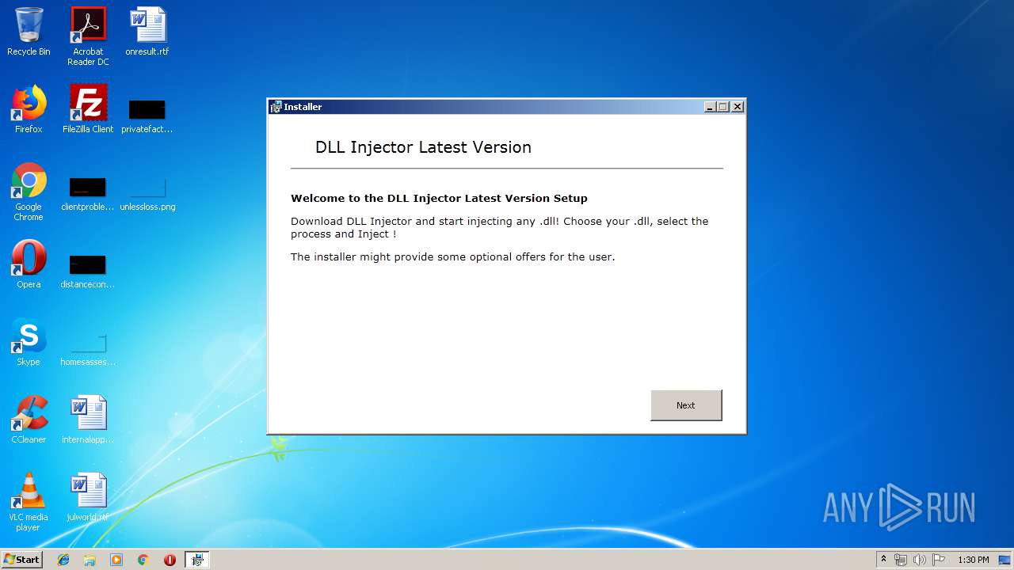
Task: Launch CCleaner desktop shortcut
Action: (x=29, y=420)
